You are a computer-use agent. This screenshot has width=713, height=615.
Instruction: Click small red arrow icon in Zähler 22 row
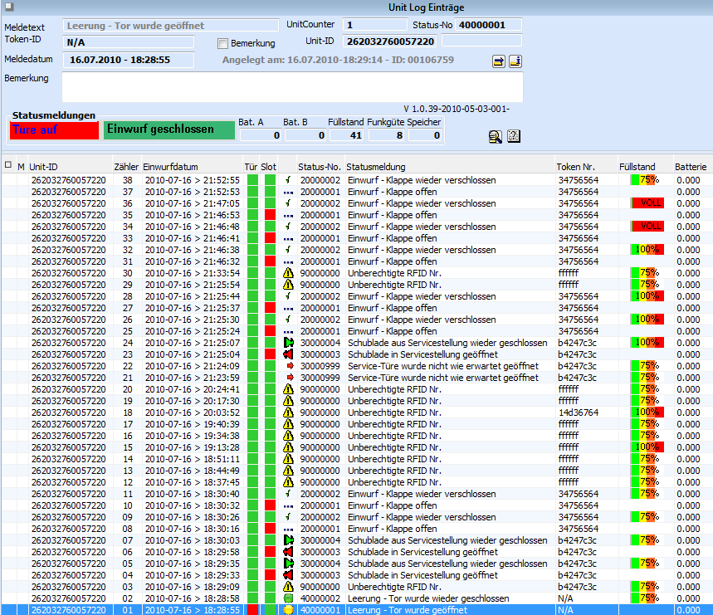[291, 366]
